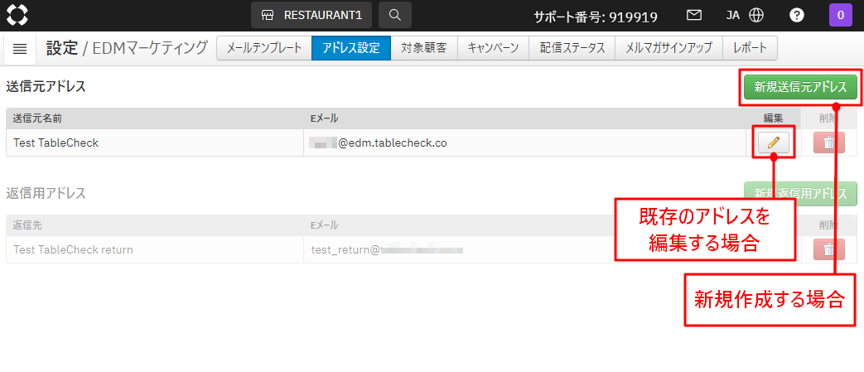The width and height of the screenshot is (864, 372).
Task: Delete Test TableCheck return reply address
Action: [828, 249]
